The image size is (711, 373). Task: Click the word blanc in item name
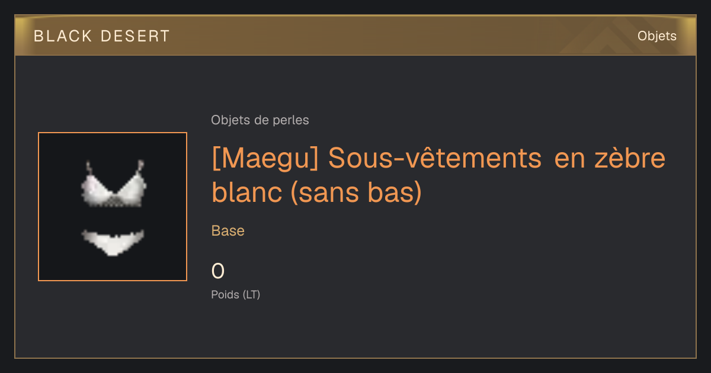pos(248,192)
